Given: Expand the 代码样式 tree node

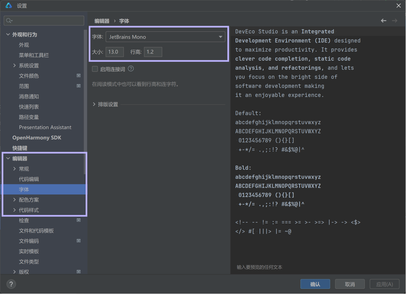Looking at the screenshot, I should 15,210.
